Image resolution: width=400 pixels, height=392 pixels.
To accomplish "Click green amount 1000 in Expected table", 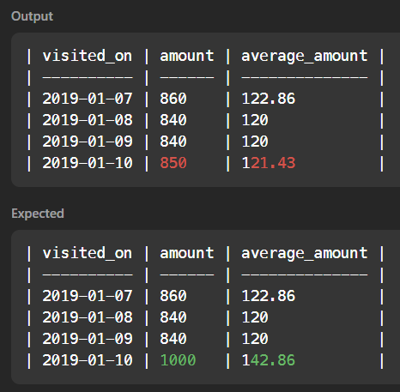I will pos(178,360).
